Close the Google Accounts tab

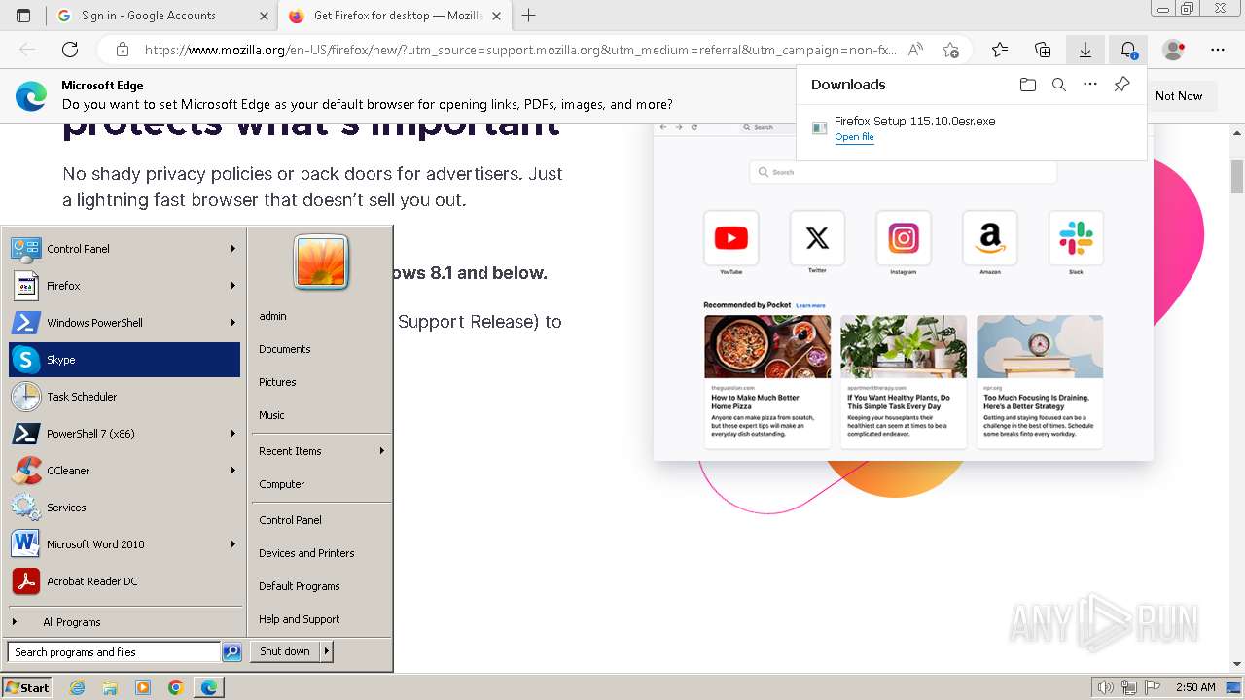[x=264, y=16]
